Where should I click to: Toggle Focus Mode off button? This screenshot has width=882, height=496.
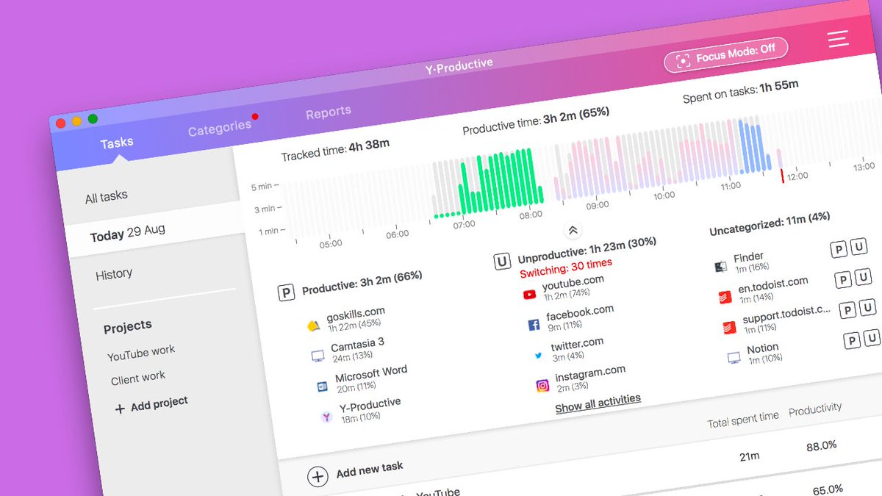click(x=725, y=54)
